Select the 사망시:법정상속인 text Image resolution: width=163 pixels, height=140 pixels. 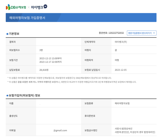[123, 128]
